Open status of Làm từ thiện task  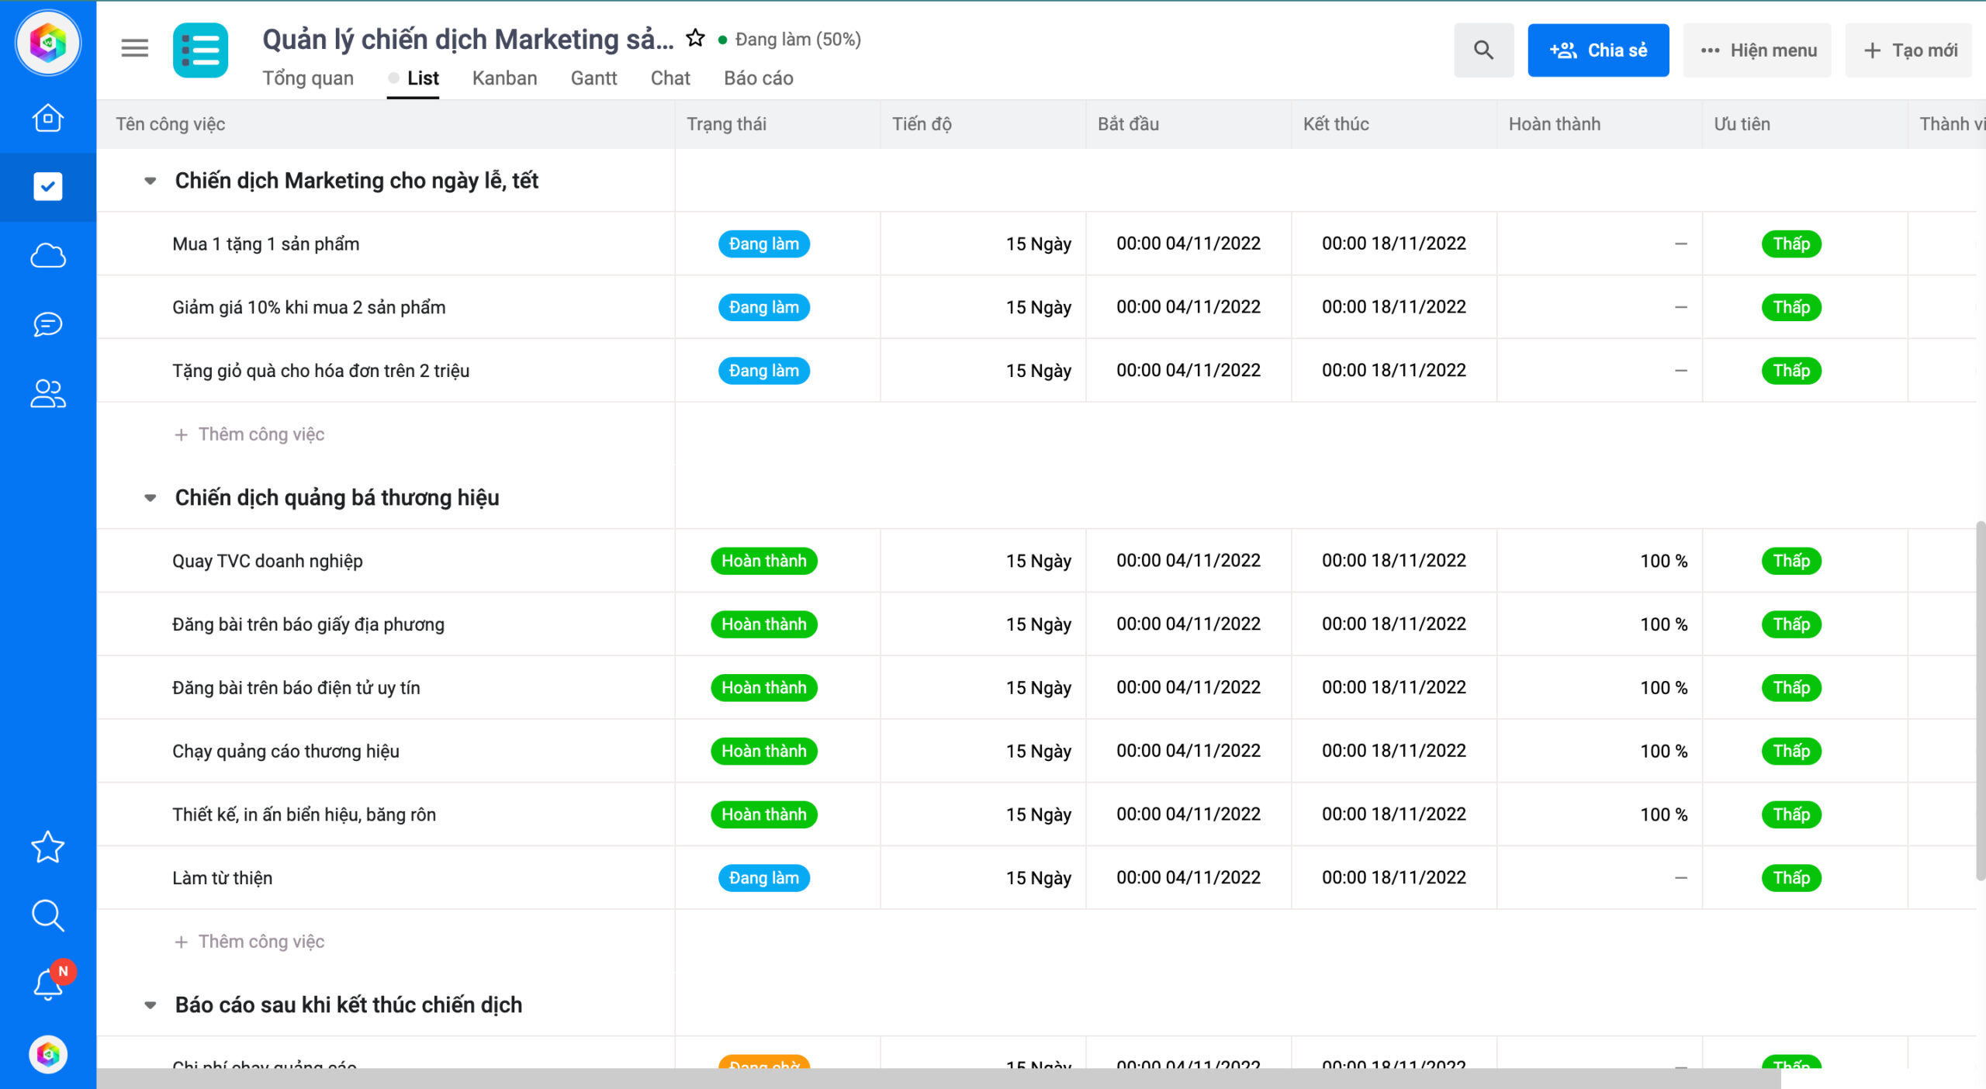763,878
